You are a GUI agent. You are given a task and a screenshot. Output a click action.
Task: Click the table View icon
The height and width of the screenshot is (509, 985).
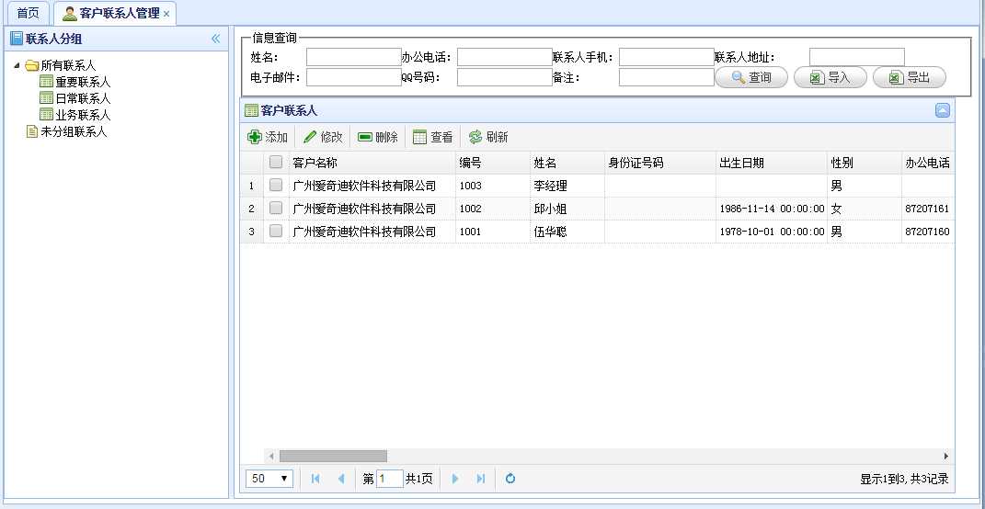[x=419, y=137]
